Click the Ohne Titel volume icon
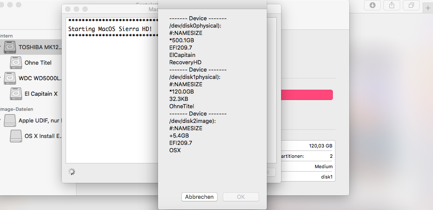Viewport: 433px width, 210px height. coord(16,63)
